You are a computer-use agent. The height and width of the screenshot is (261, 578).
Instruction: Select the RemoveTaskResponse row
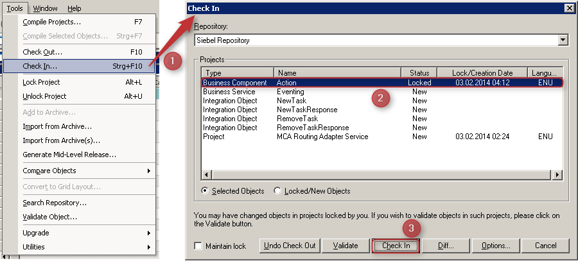coord(382,128)
